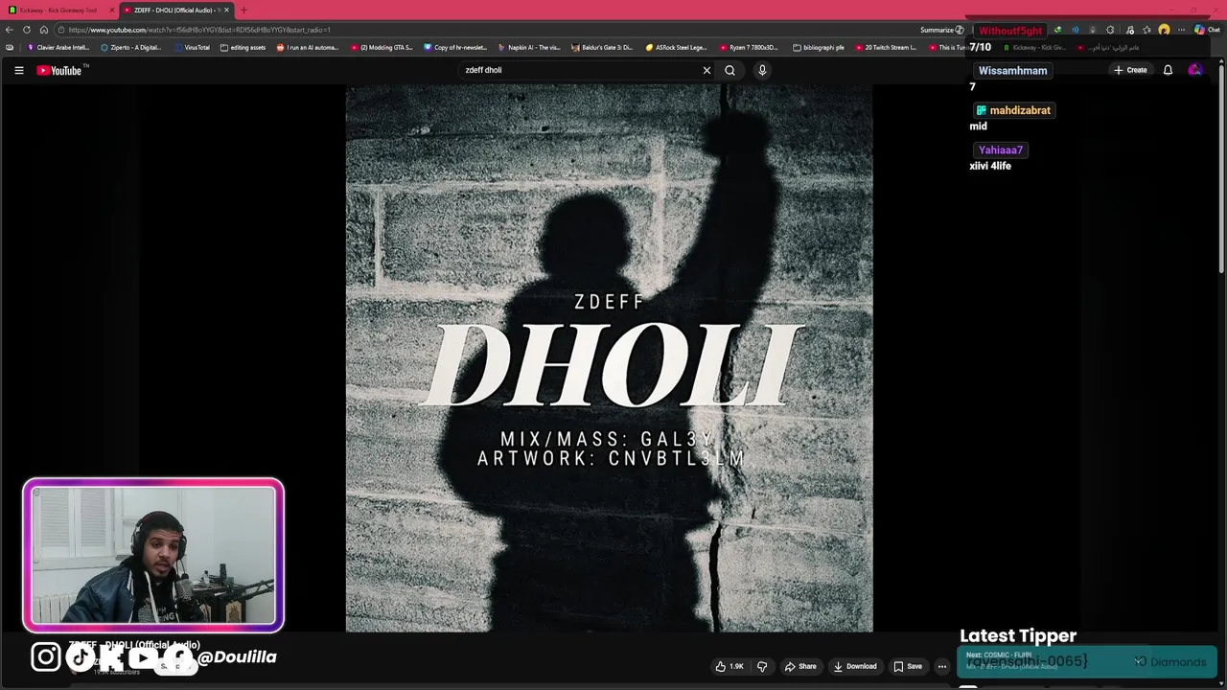Screen dimensions: 1227x690
Task: Open bibliographi pfe bookmark folder
Action: click(819, 47)
